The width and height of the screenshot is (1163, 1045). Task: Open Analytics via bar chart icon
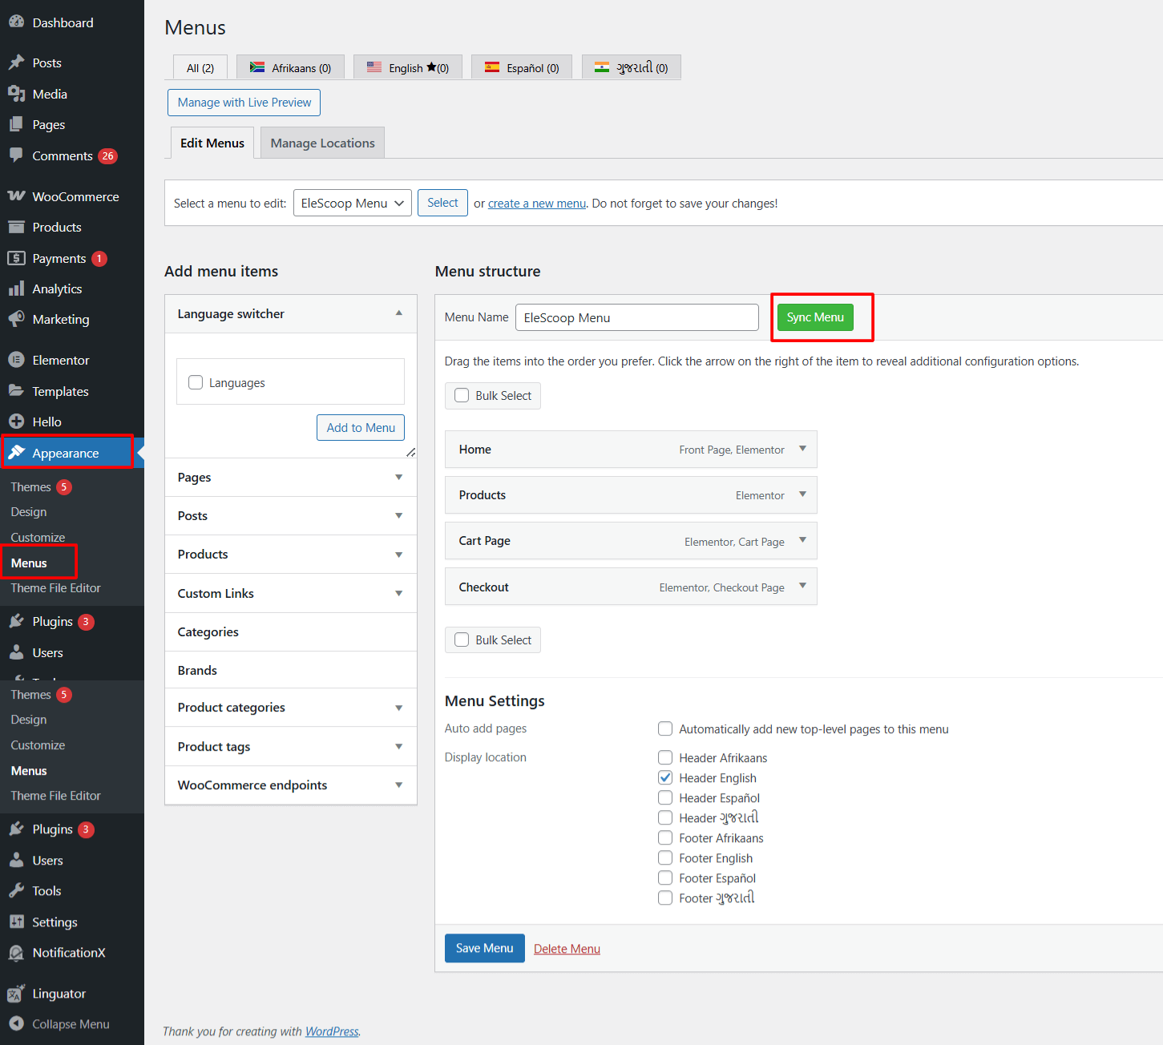click(16, 288)
